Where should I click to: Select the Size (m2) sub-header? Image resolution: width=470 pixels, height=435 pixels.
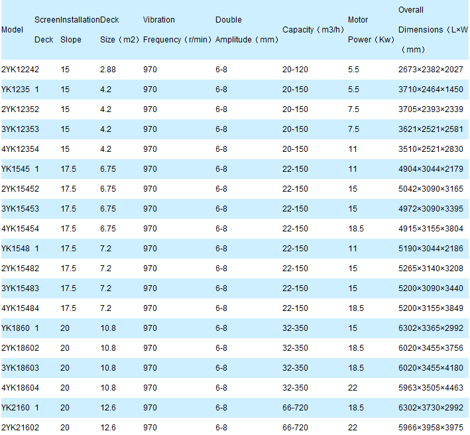pyautogui.click(x=119, y=40)
